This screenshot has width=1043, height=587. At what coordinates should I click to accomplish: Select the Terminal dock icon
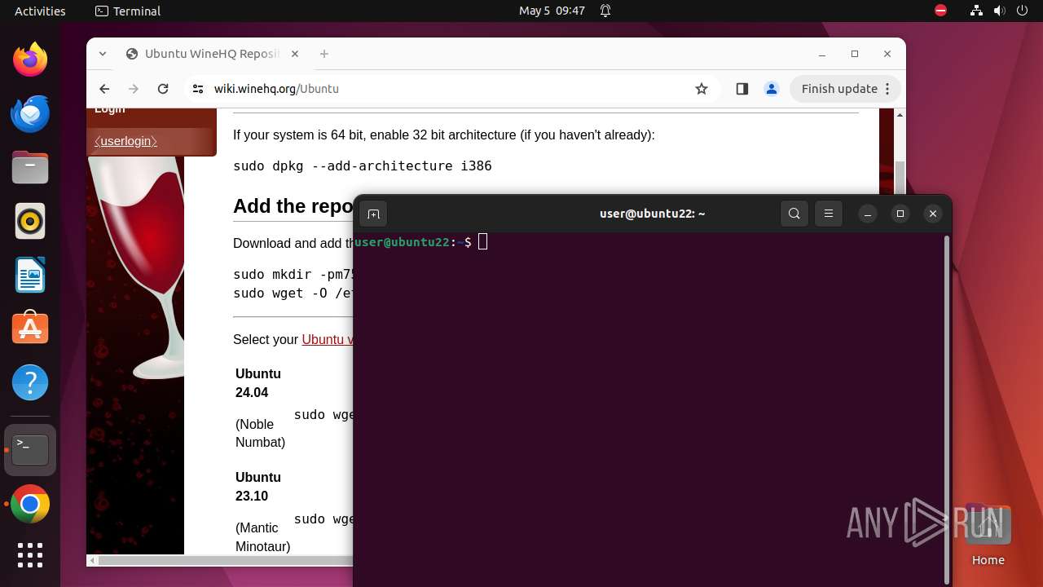click(30, 450)
